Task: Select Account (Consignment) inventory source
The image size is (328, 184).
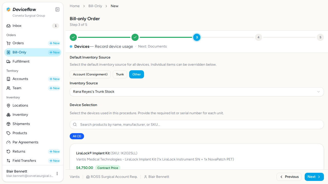Action: click(90, 74)
